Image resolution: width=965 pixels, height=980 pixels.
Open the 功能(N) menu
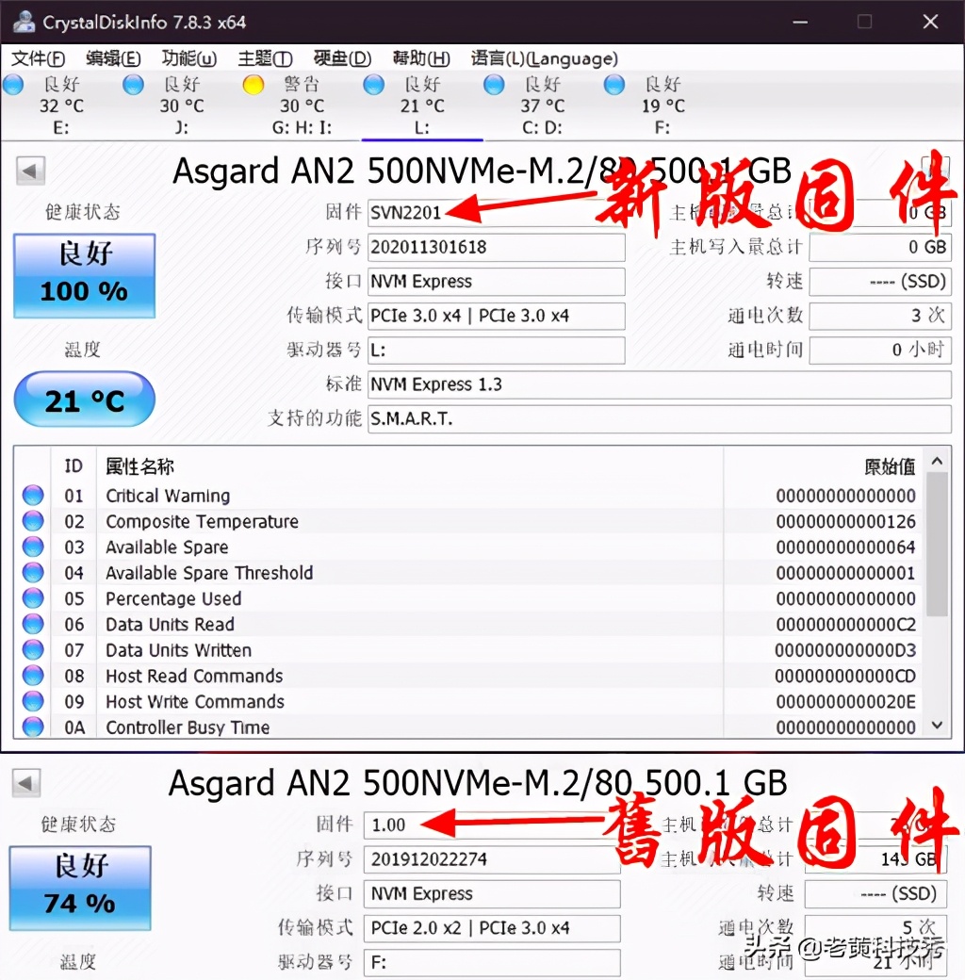188,57
